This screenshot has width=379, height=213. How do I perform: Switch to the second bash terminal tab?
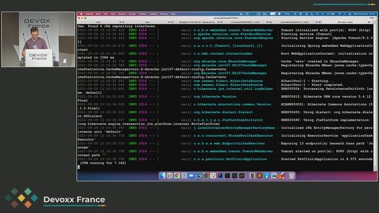[147, 22]
